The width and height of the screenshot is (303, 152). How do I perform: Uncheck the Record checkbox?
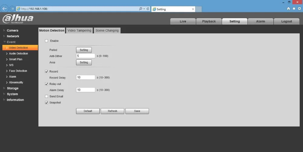pyautogui.click(x=46, y=72)
